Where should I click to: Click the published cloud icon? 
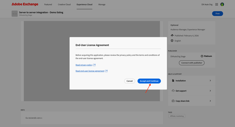172,35
